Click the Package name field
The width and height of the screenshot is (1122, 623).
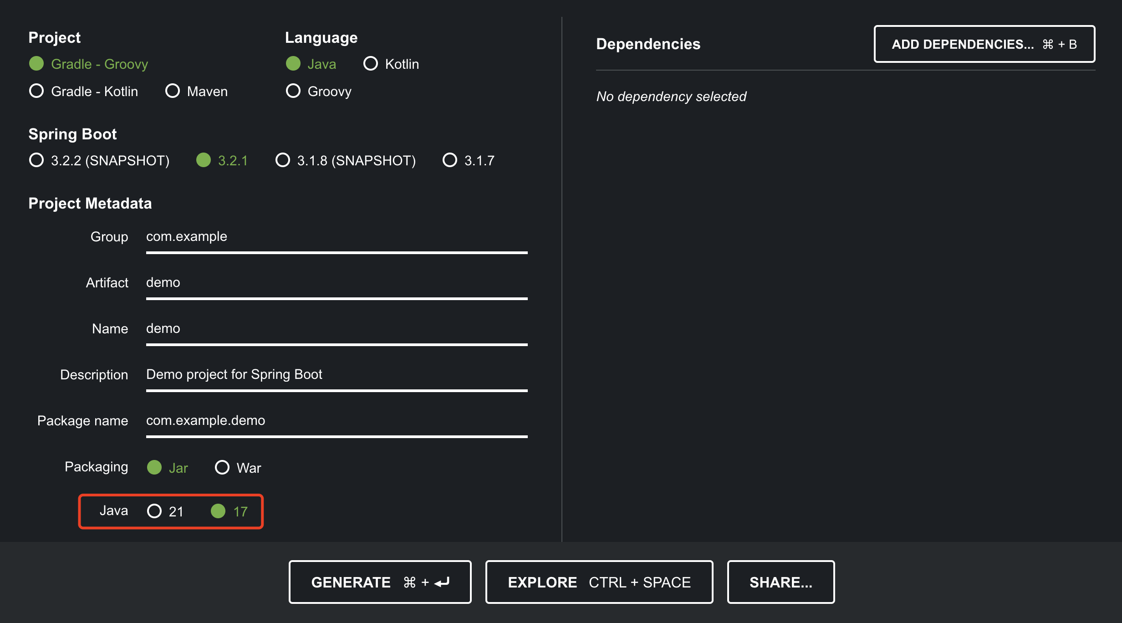point(336,421)
